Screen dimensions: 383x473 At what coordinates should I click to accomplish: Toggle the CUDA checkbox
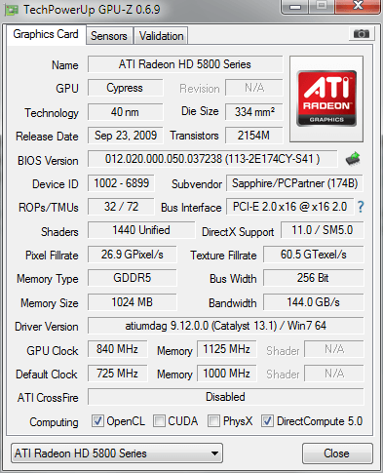pyautogui.click(x=159, y=420)
